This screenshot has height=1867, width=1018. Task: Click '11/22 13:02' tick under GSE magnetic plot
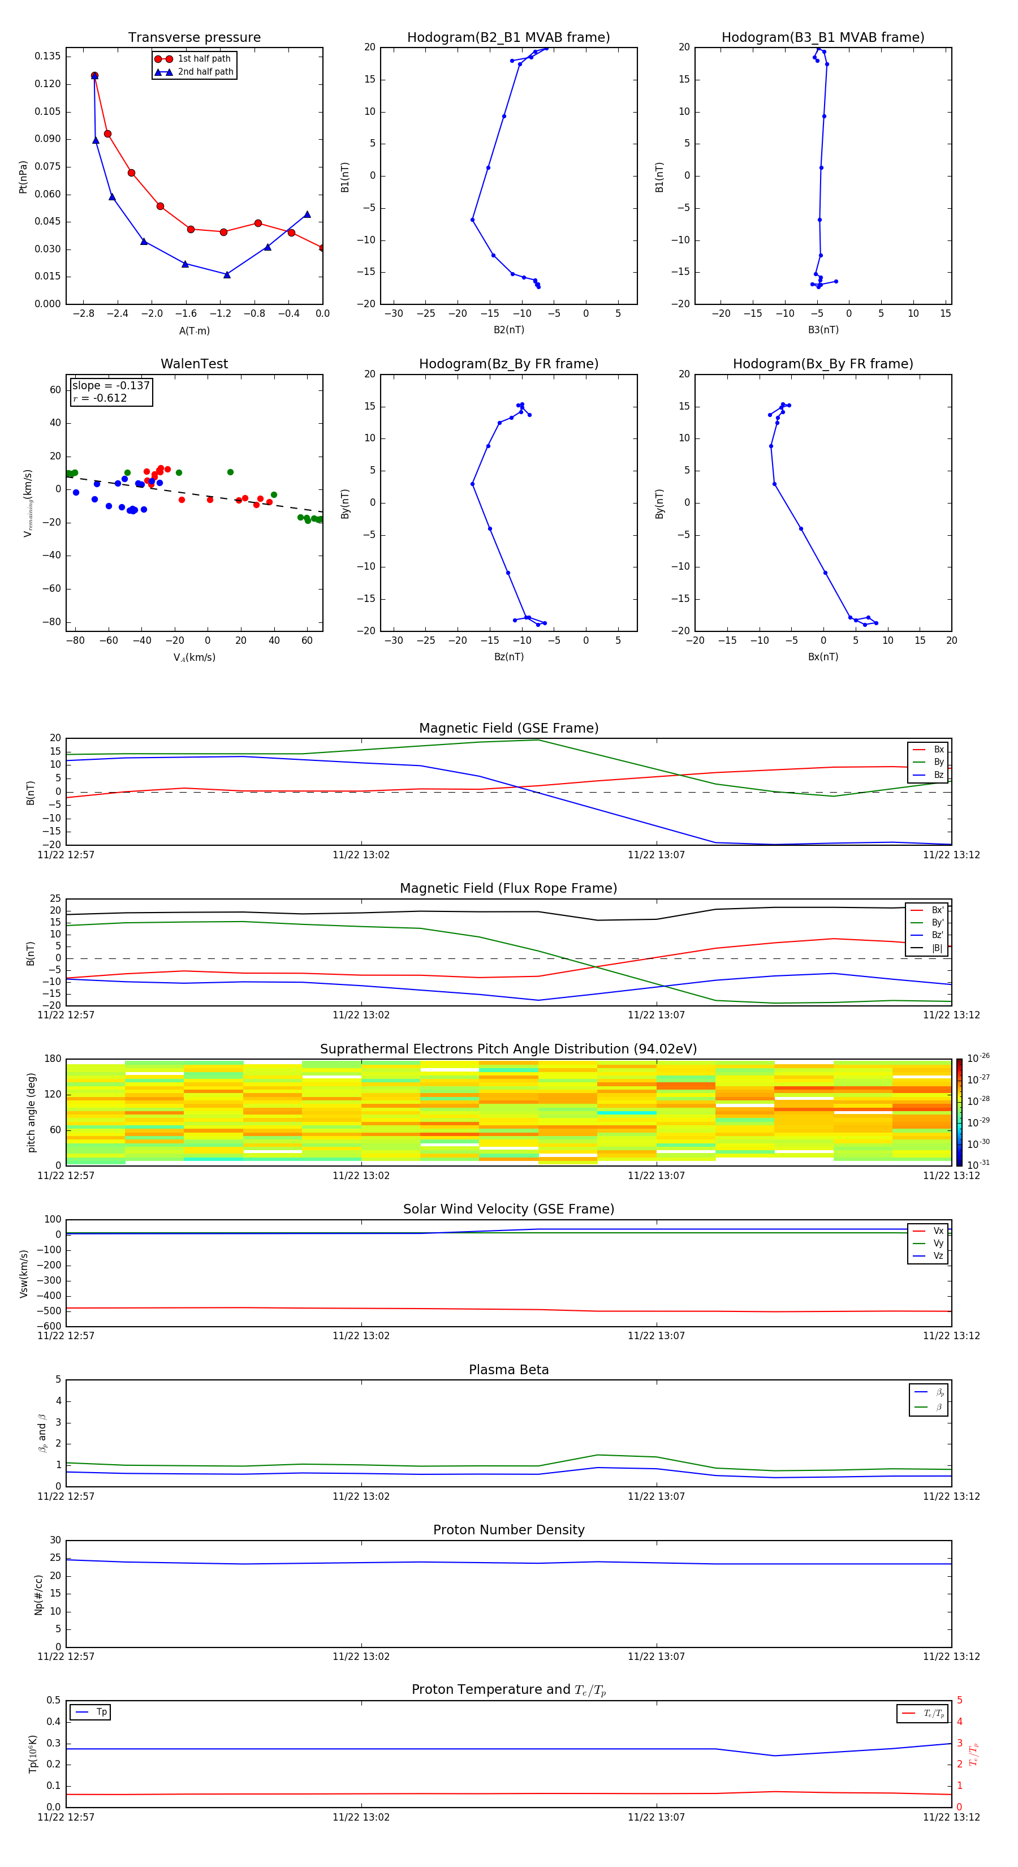(x=361, y=855)
